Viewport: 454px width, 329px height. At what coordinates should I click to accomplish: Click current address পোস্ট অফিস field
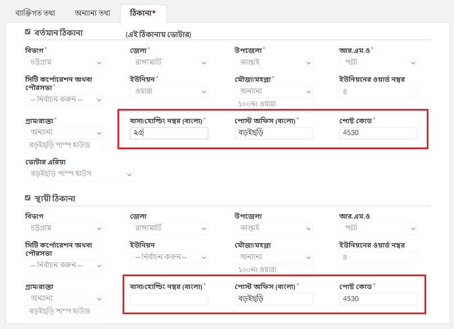[274, 133]
